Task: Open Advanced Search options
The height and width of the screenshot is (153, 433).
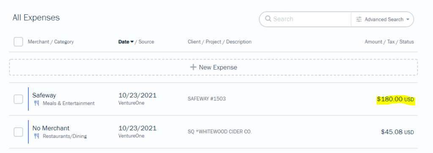Action: [x=382, y=19]
